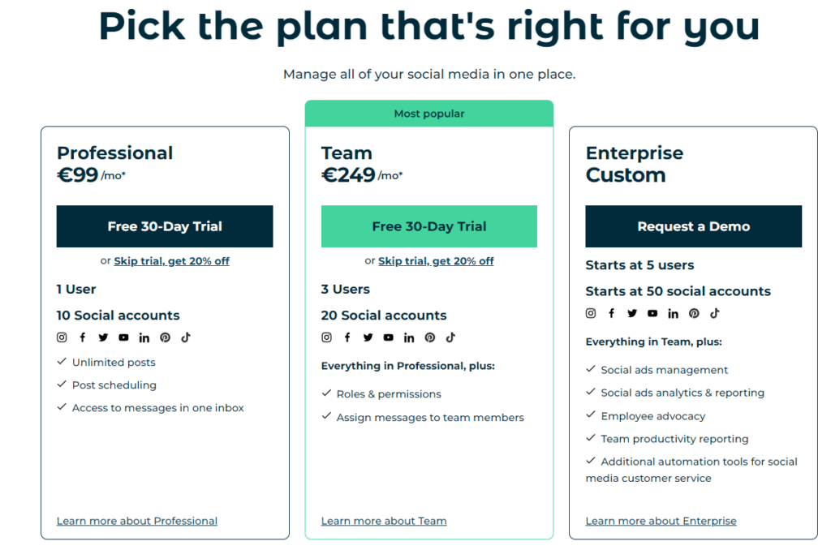
Task: Skip trial link under Professional plan
Action: (171, 261)
